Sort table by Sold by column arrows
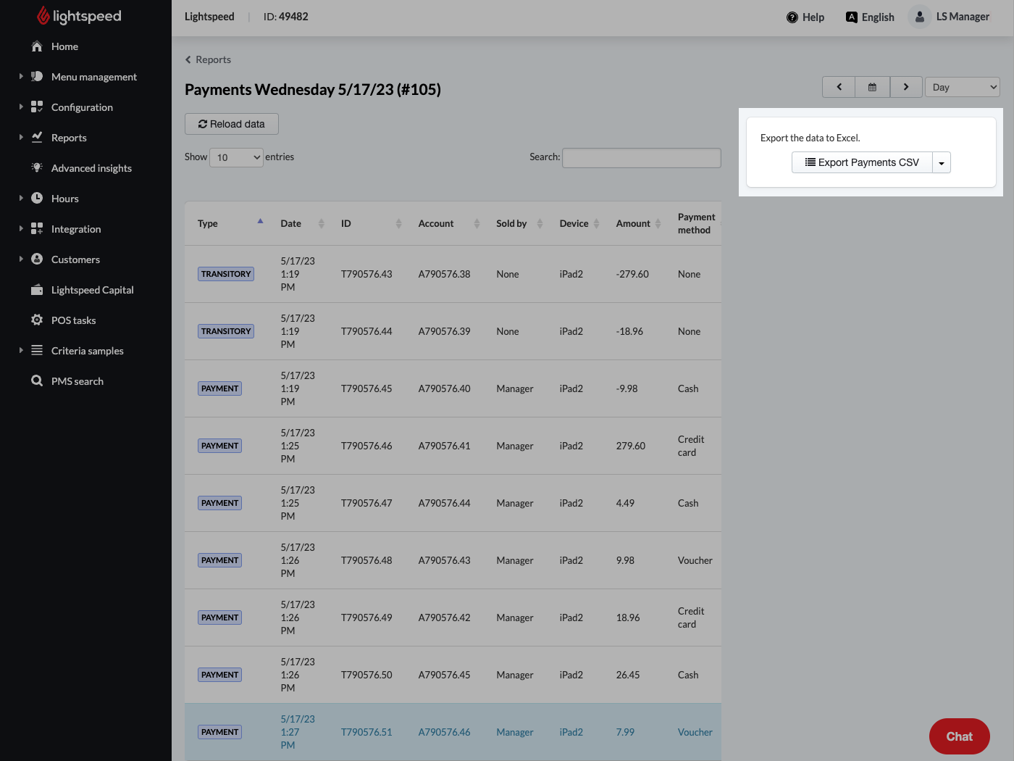The height and width of the screenshot is (761, 1014). click(x=540, y=223)
